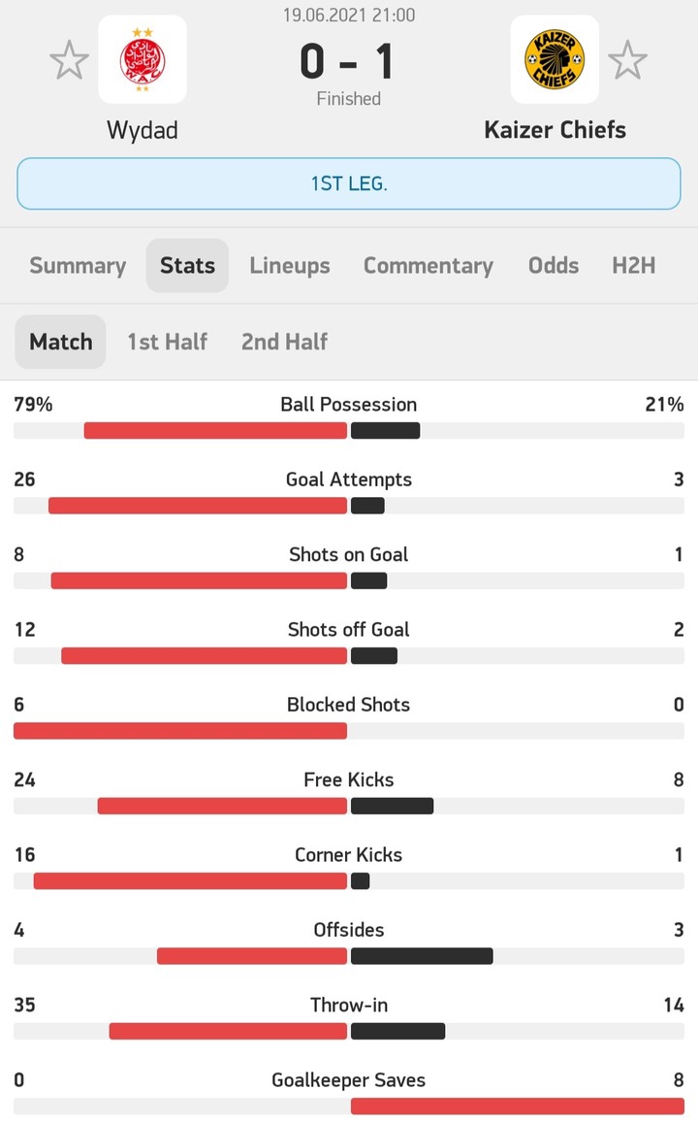Open the Wydad club logo
This screenshot has height=1124, width=698.
coord(143,59)
